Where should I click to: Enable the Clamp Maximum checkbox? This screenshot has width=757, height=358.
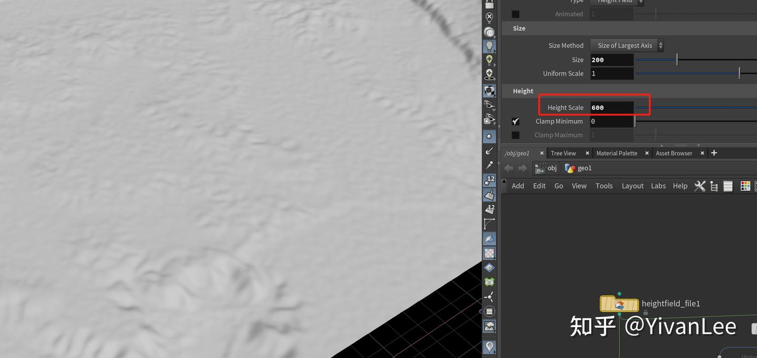click(x=516, y=135)
